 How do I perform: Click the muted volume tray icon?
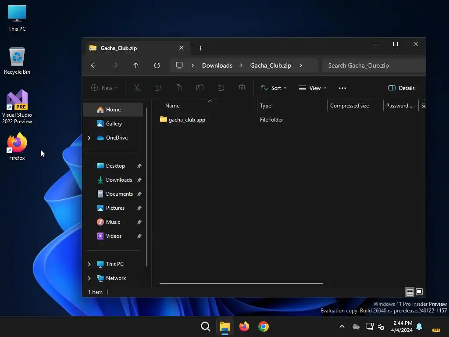coord(381,326)
